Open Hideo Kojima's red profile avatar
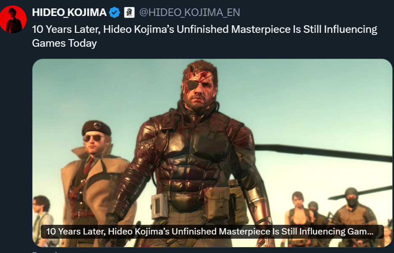This screenshot has height=253, width=394. (x=13, y=19)
